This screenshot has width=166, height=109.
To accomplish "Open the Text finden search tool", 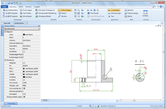I will (x=26, y=13).
